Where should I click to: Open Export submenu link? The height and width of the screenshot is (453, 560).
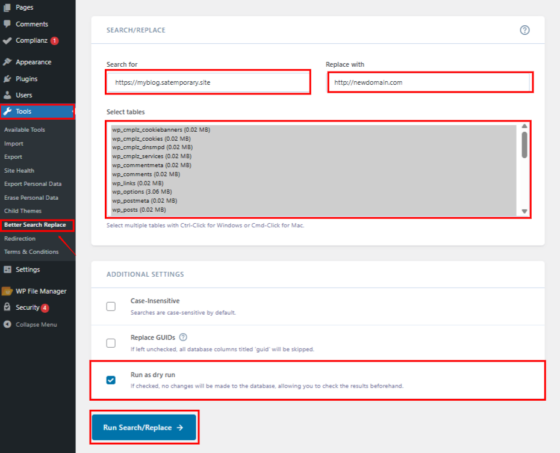click(x=13, y=157)
